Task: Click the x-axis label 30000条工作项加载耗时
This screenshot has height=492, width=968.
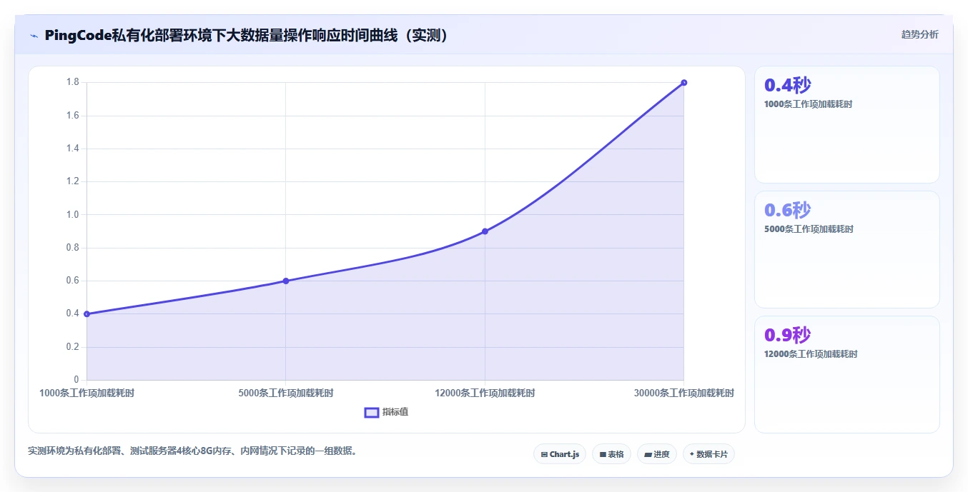Action: (684, 393)
